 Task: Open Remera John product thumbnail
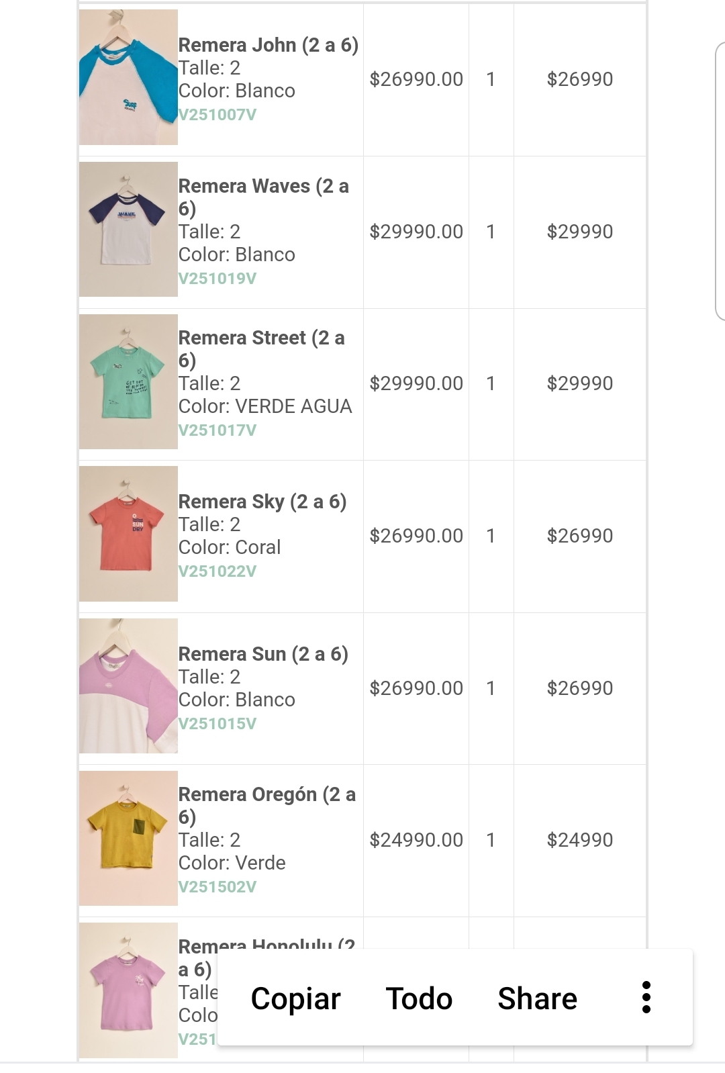(128, 77)
